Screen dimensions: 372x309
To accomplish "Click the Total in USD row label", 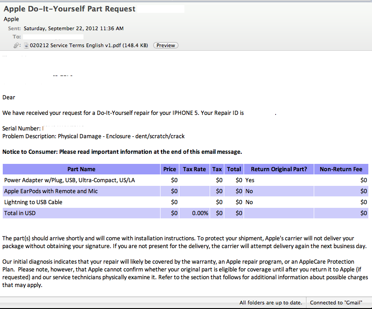I will pos(20,213).
